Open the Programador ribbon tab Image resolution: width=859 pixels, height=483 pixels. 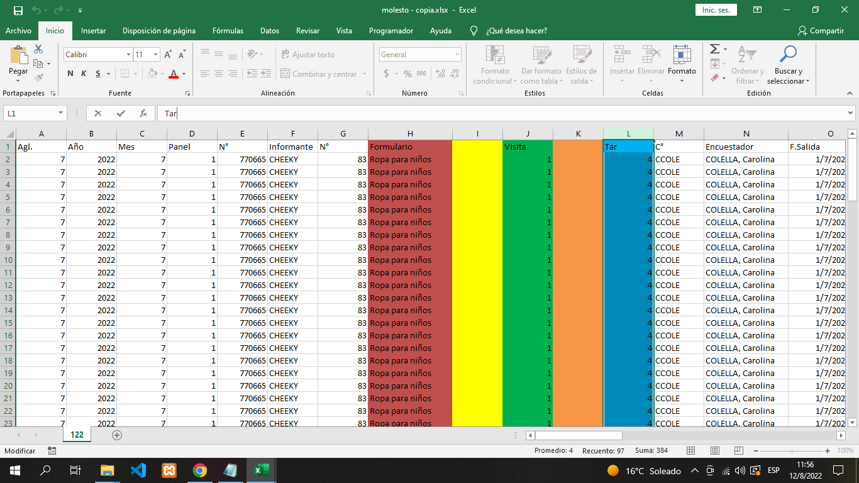(x=391, y=31)
